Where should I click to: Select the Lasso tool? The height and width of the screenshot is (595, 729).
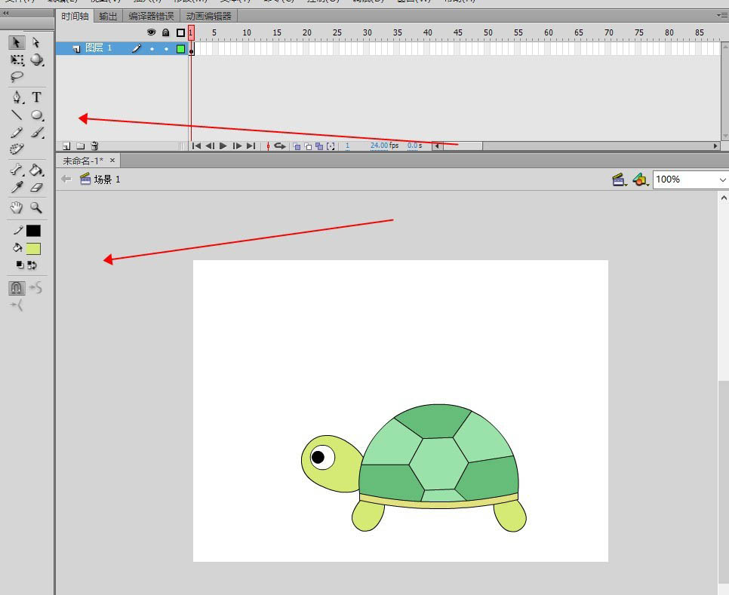click(17, 77)
